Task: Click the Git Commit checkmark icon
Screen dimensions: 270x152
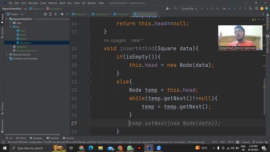Action: pyautogui.click(x=235, y=8)
